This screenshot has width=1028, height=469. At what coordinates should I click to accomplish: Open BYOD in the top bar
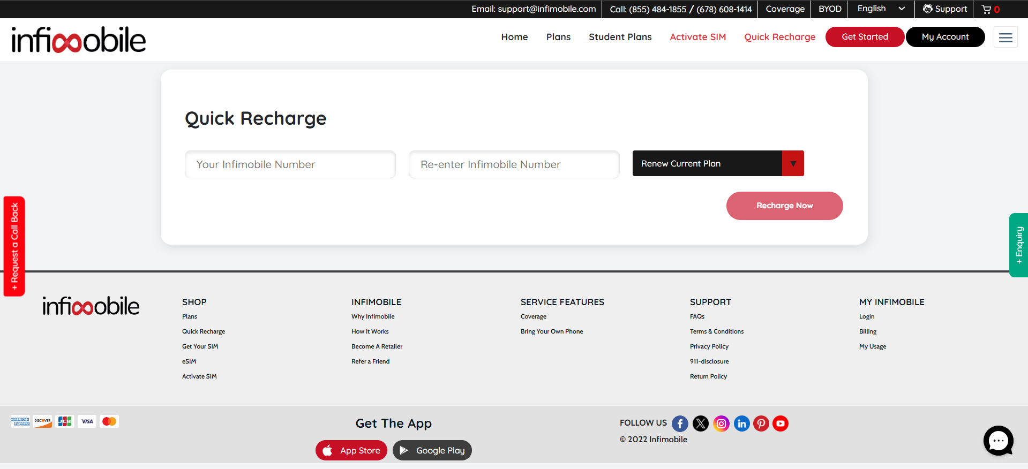pos(830,9)
